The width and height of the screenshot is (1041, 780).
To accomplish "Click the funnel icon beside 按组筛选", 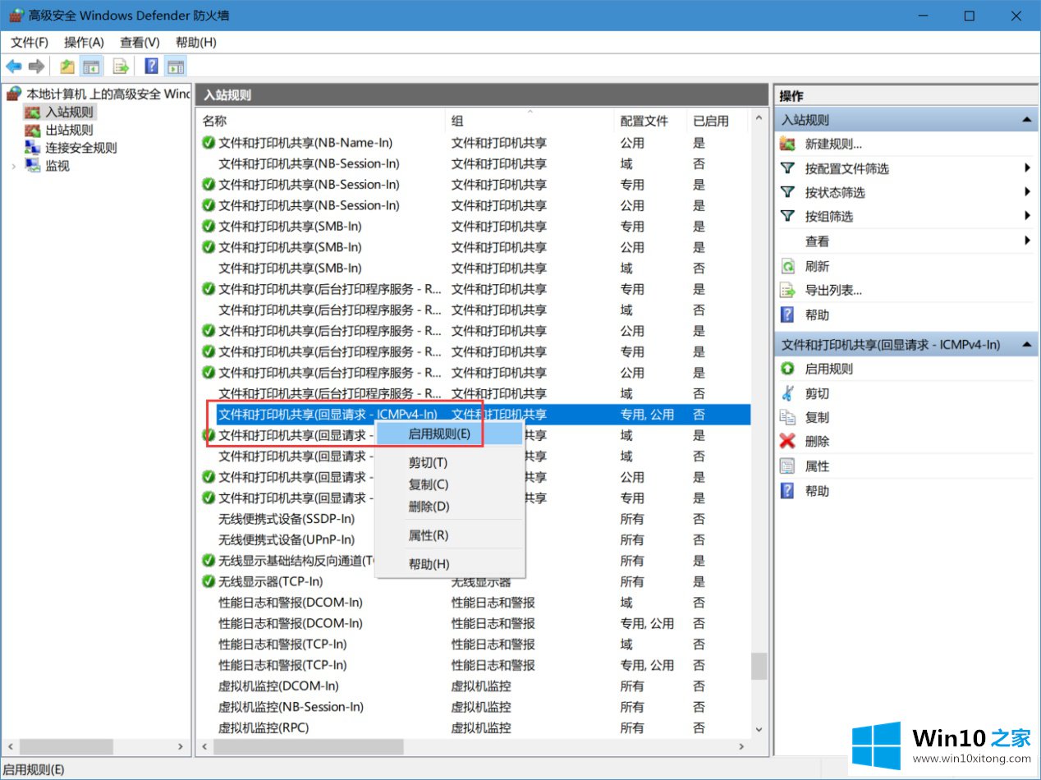I will pos(788,216).
